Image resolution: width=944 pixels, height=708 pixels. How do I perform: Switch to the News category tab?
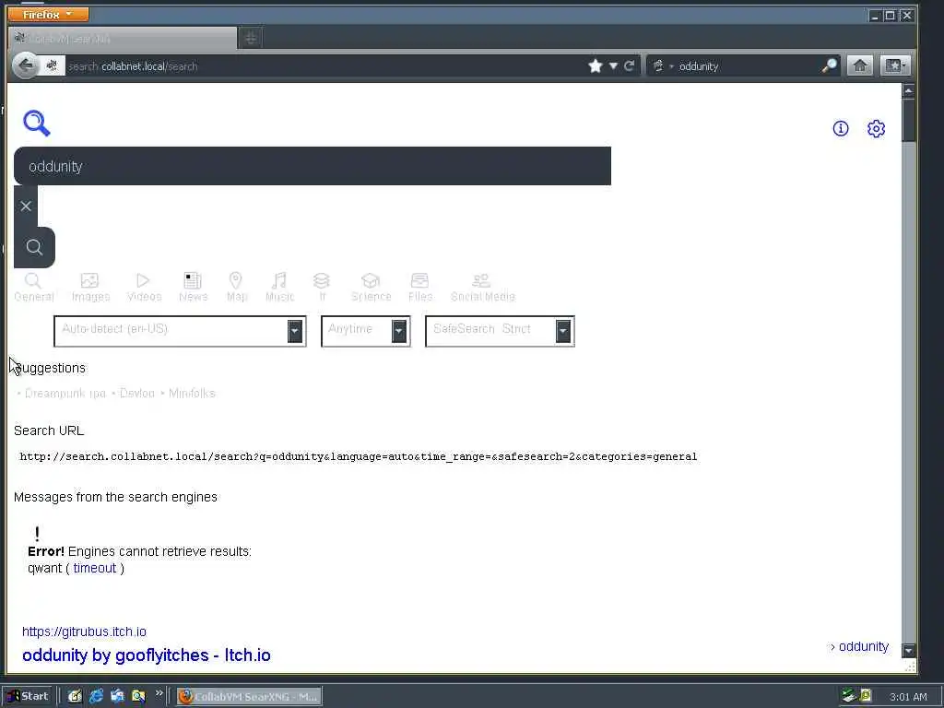click(x=193, y=288)
